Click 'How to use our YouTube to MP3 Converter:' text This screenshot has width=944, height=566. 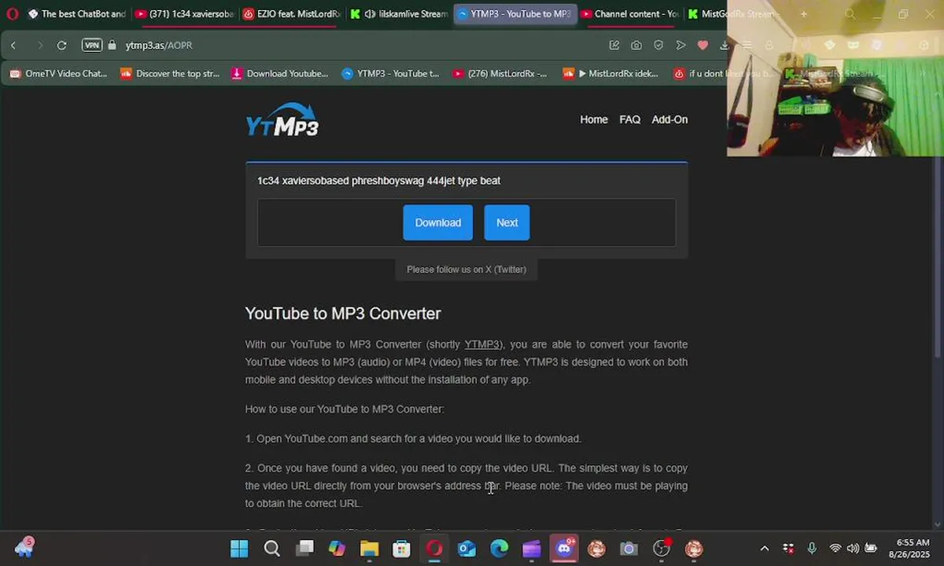(x=345, y=410)
